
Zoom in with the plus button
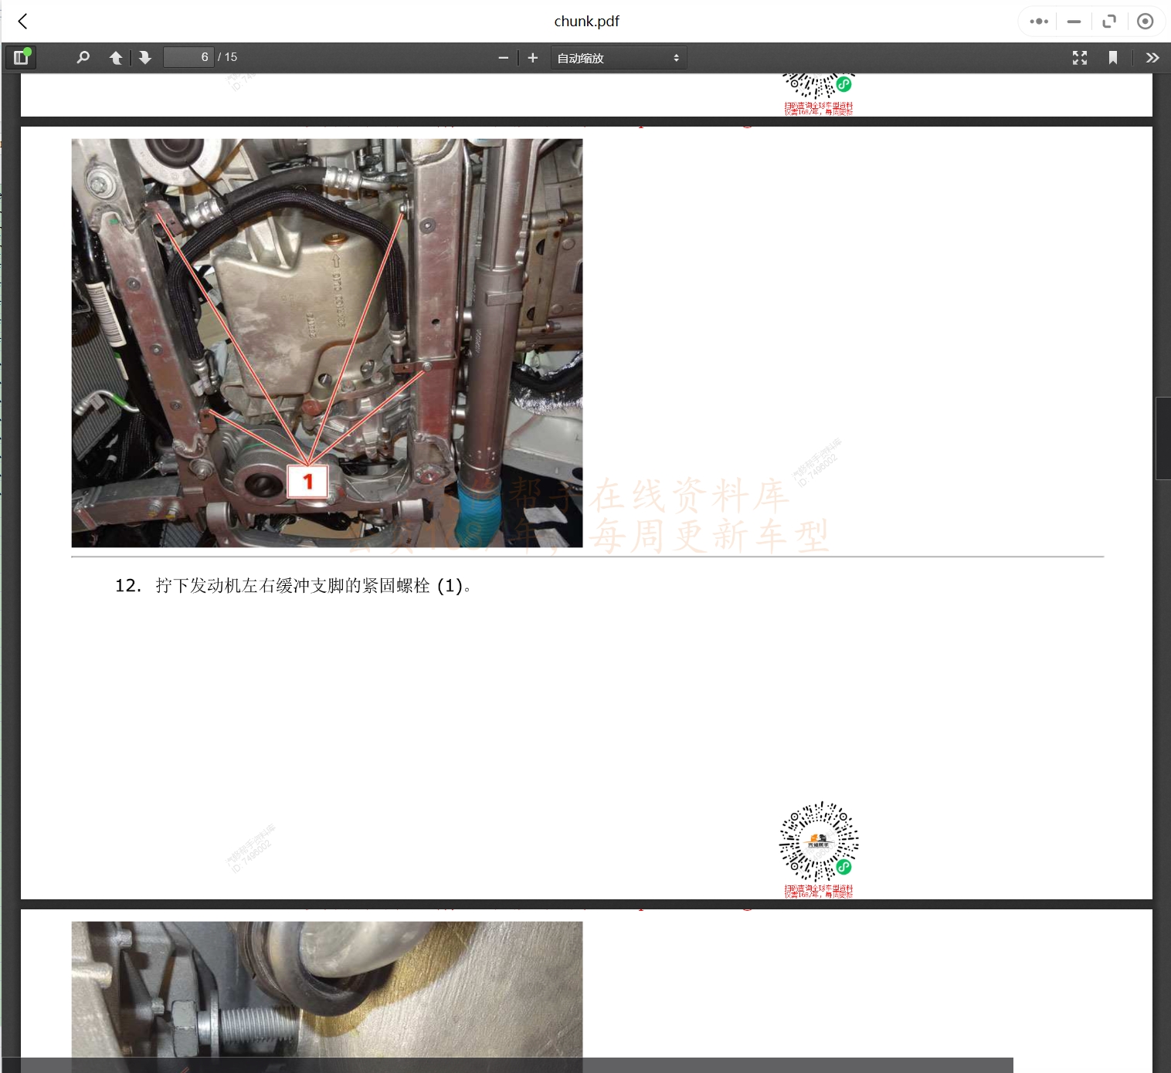click(533, 58)
